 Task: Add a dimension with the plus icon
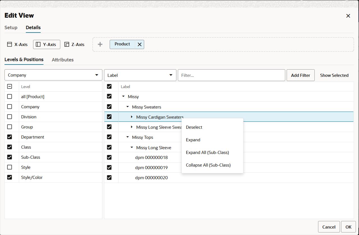[100, 44]
